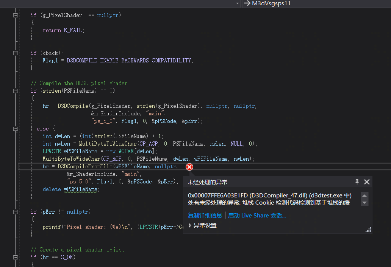This screenshot has height=267, width=391.
Task: Click the exception popup title bar
Action: [265, 182]
